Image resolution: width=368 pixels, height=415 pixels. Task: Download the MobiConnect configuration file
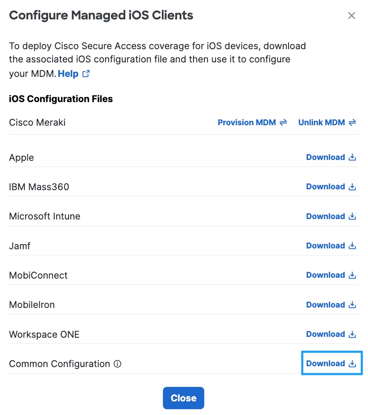tap(331, 275)
